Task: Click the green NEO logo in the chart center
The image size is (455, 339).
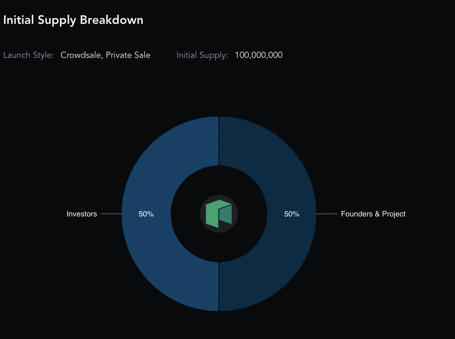Action: [219, 214]
